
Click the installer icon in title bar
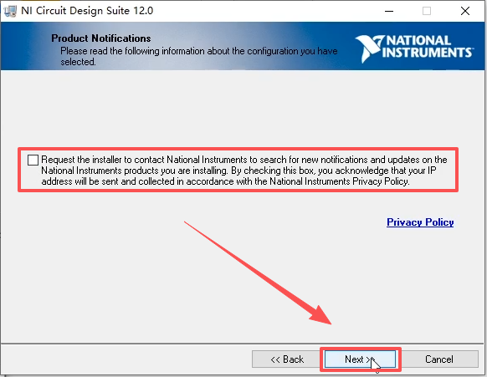[x=10, y=11]
